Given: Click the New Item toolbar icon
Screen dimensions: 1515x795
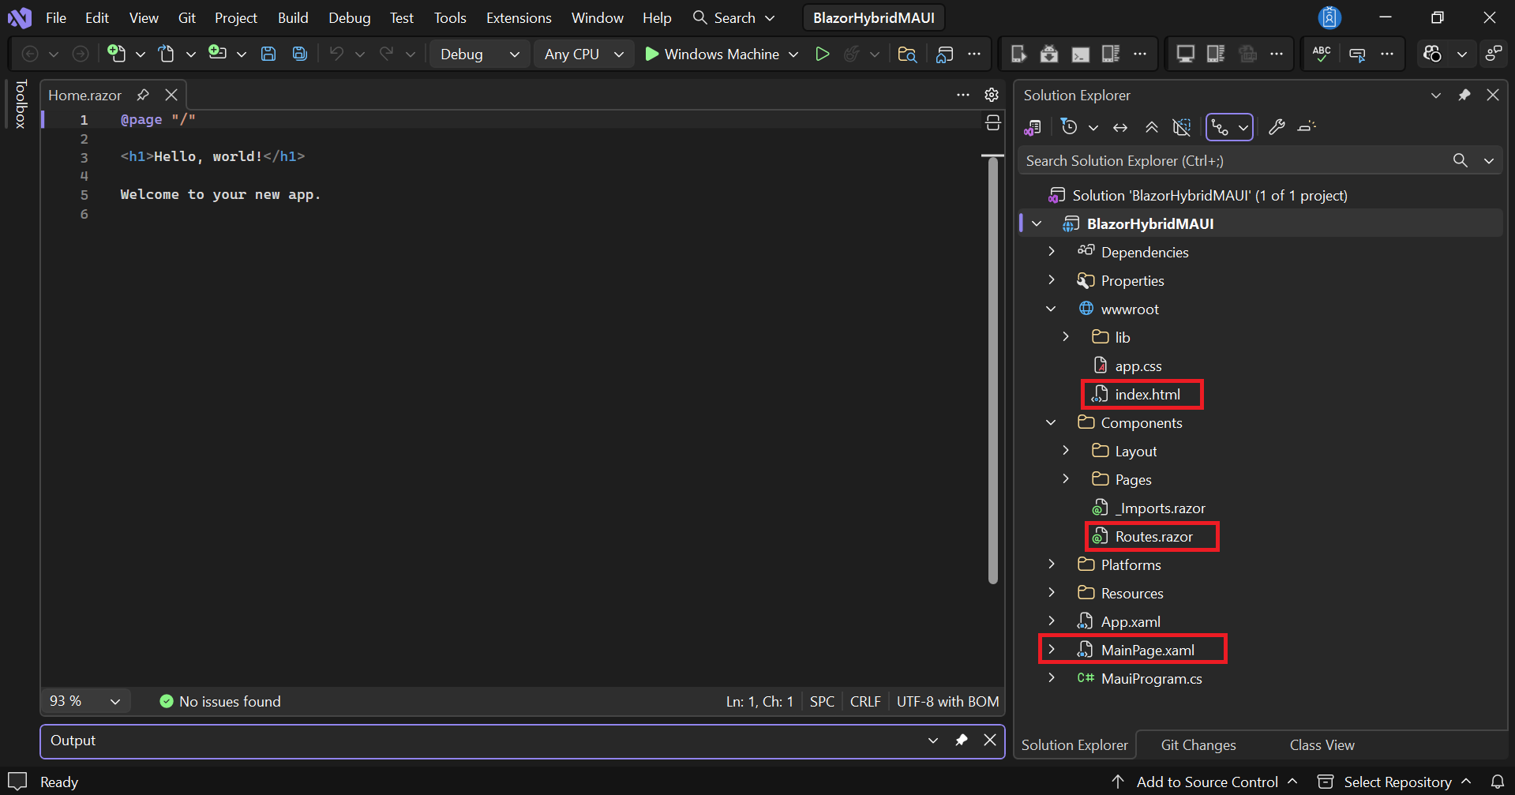Looking at the screenshot, I should pos(117,54).
